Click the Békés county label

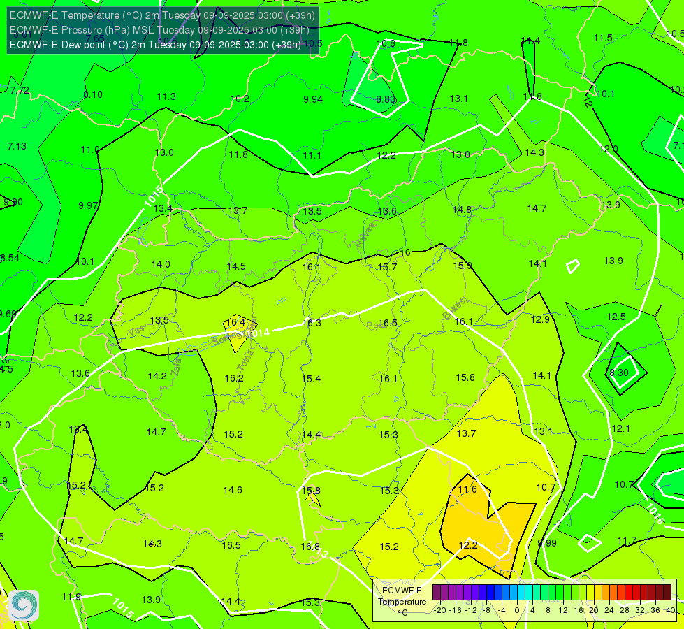pos(454,308)
